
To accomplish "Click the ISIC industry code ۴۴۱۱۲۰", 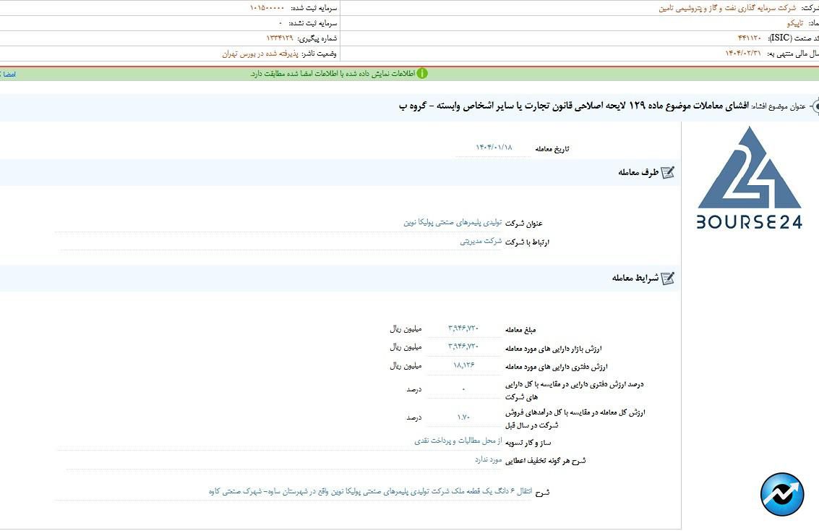I will pos(749,38).
